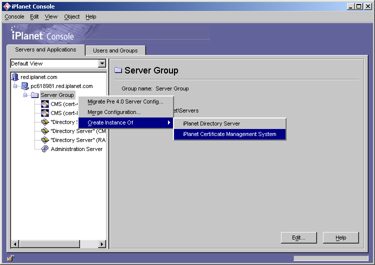Open the Console menu

pos(14,16)
